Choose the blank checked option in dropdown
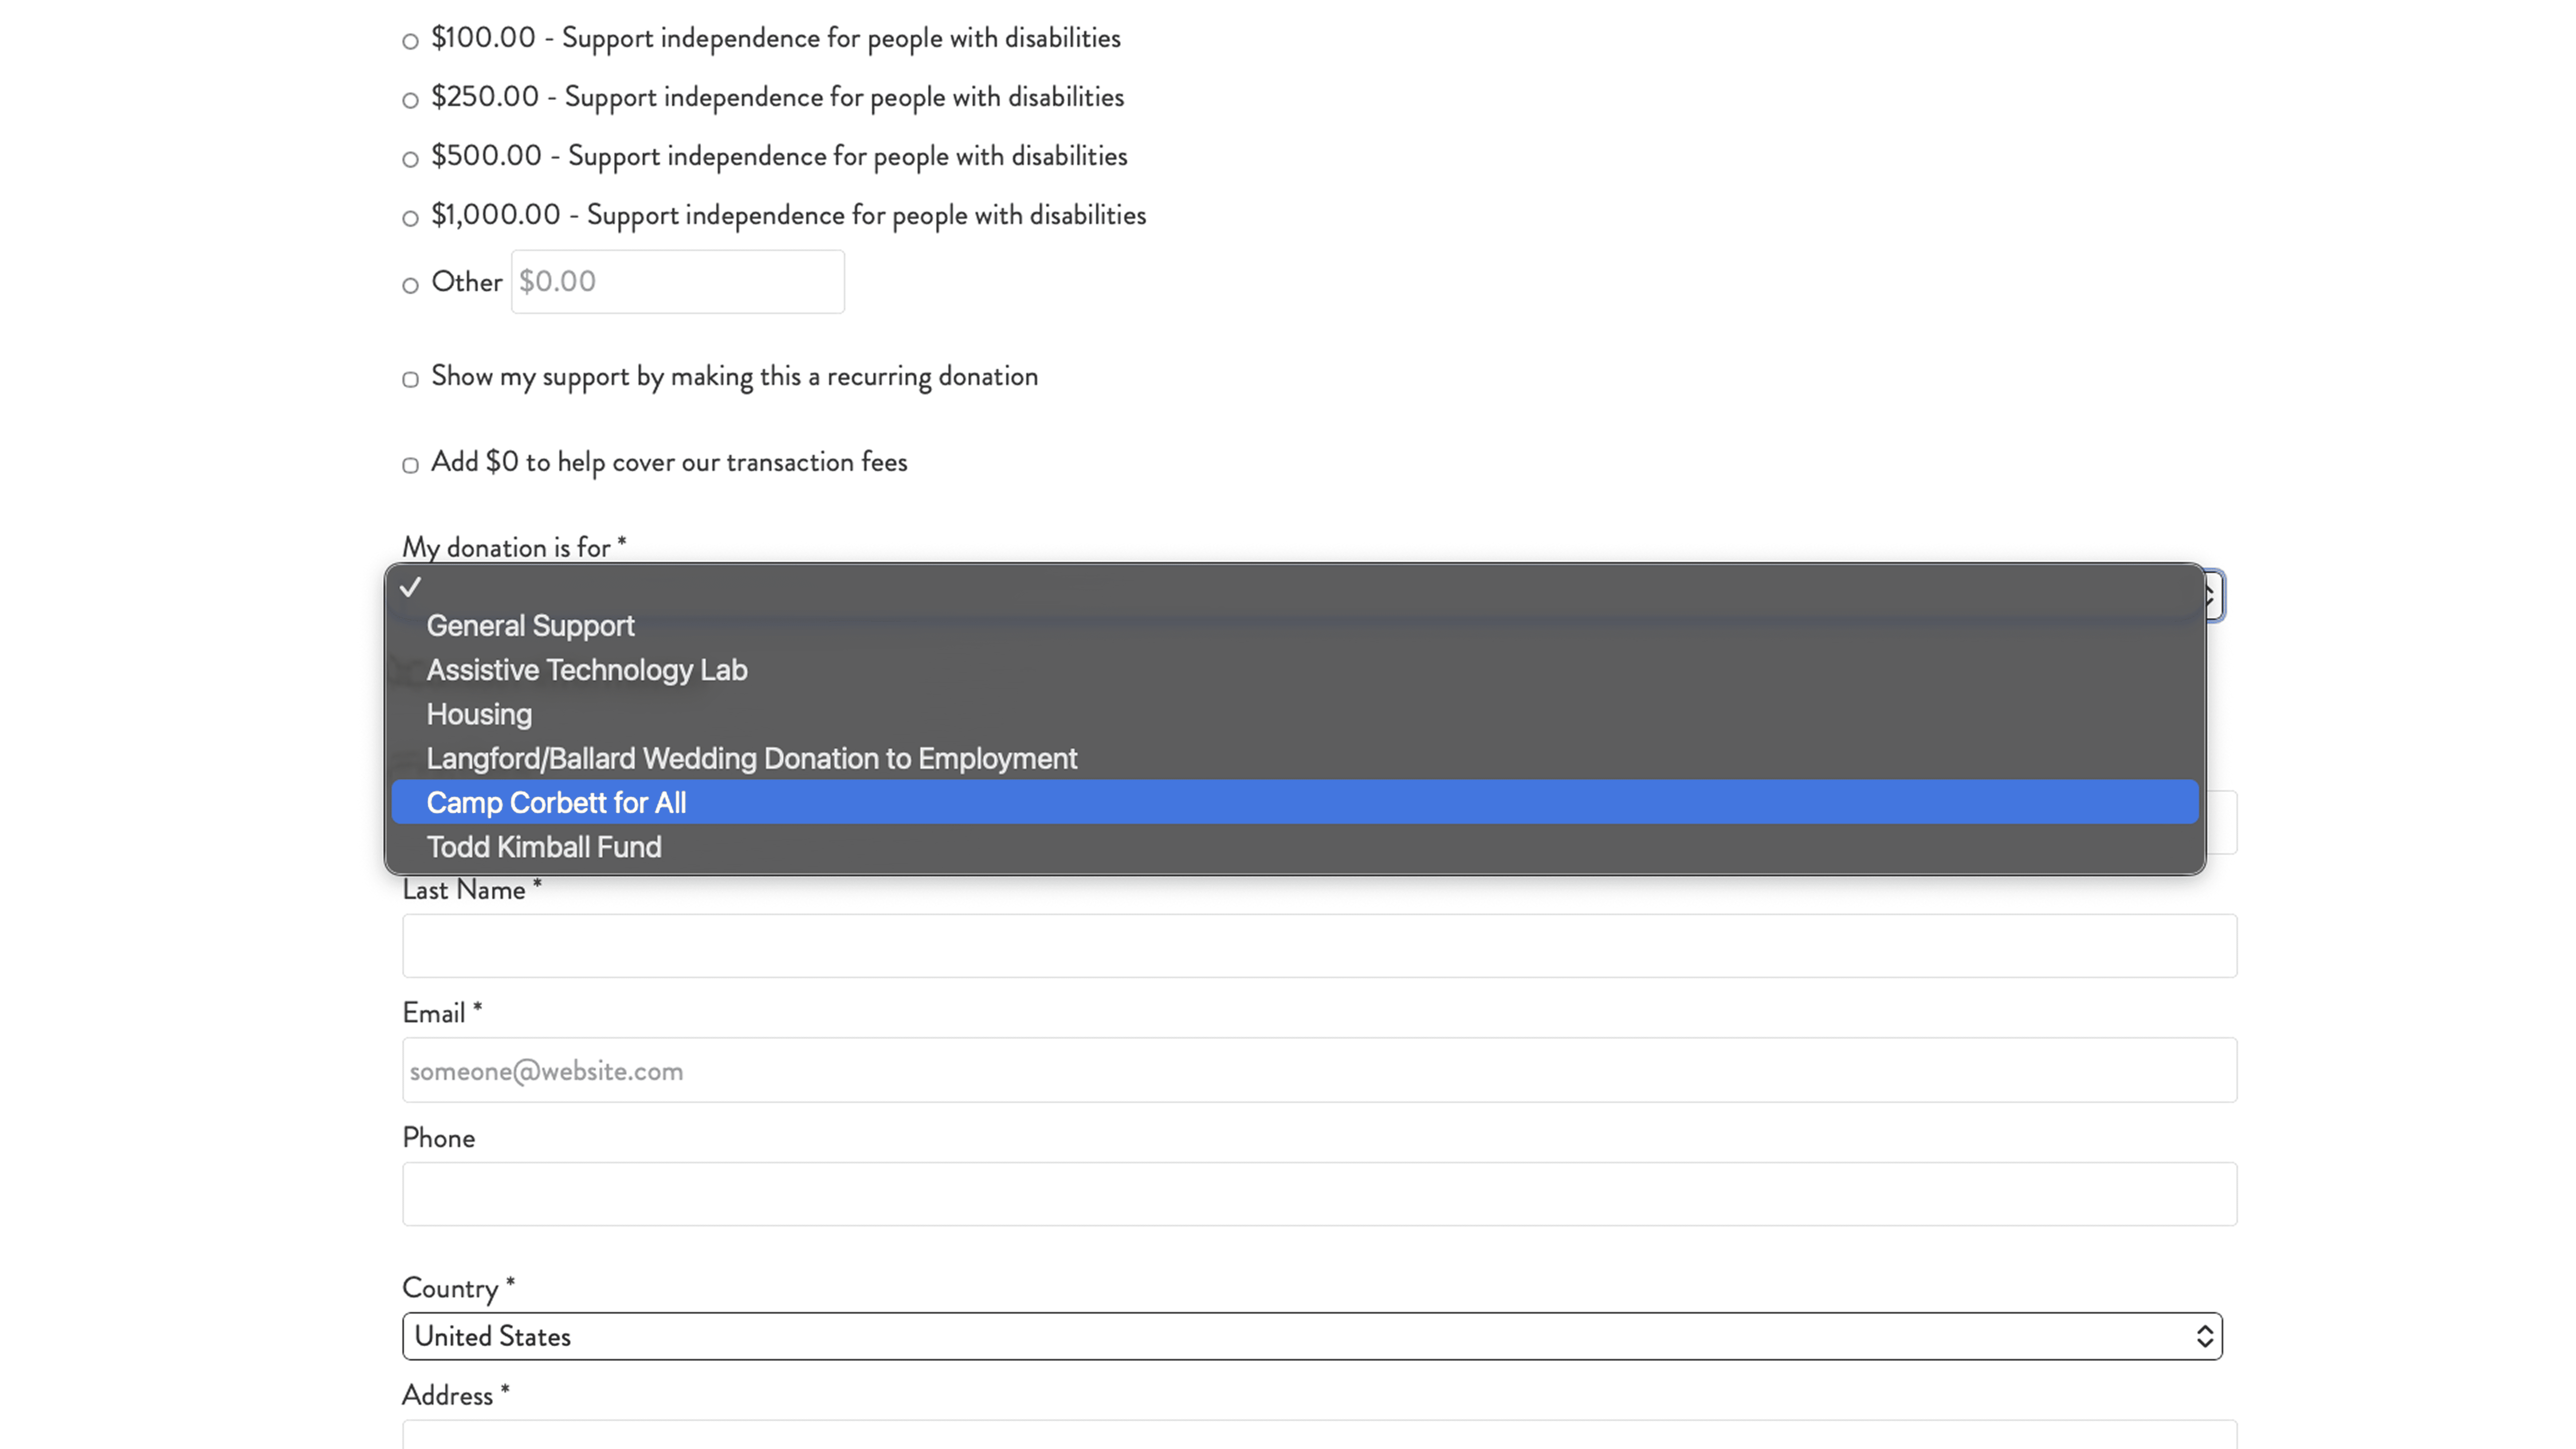 pos(1295,587)
